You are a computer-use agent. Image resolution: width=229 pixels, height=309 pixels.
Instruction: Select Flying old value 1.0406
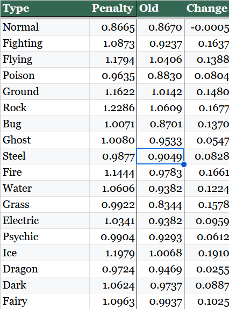pyautogui.click(x=160, y=60)
